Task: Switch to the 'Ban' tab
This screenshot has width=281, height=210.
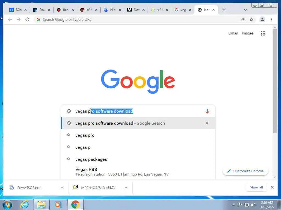Action: [x=63, y=10]
